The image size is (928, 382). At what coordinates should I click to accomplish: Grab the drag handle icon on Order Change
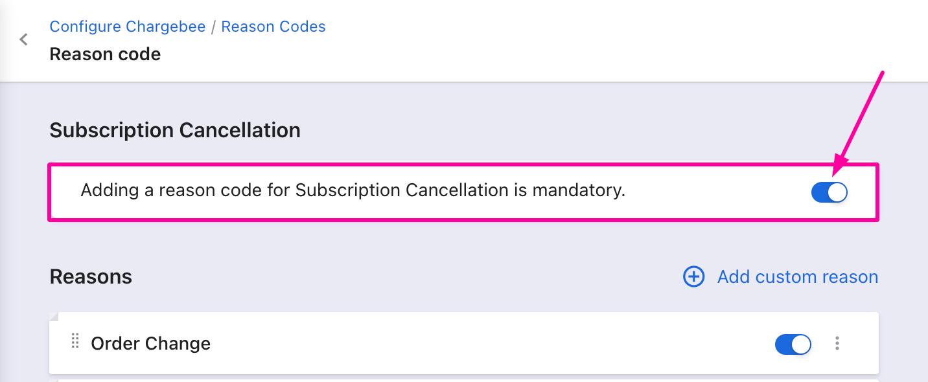point(75,341)
